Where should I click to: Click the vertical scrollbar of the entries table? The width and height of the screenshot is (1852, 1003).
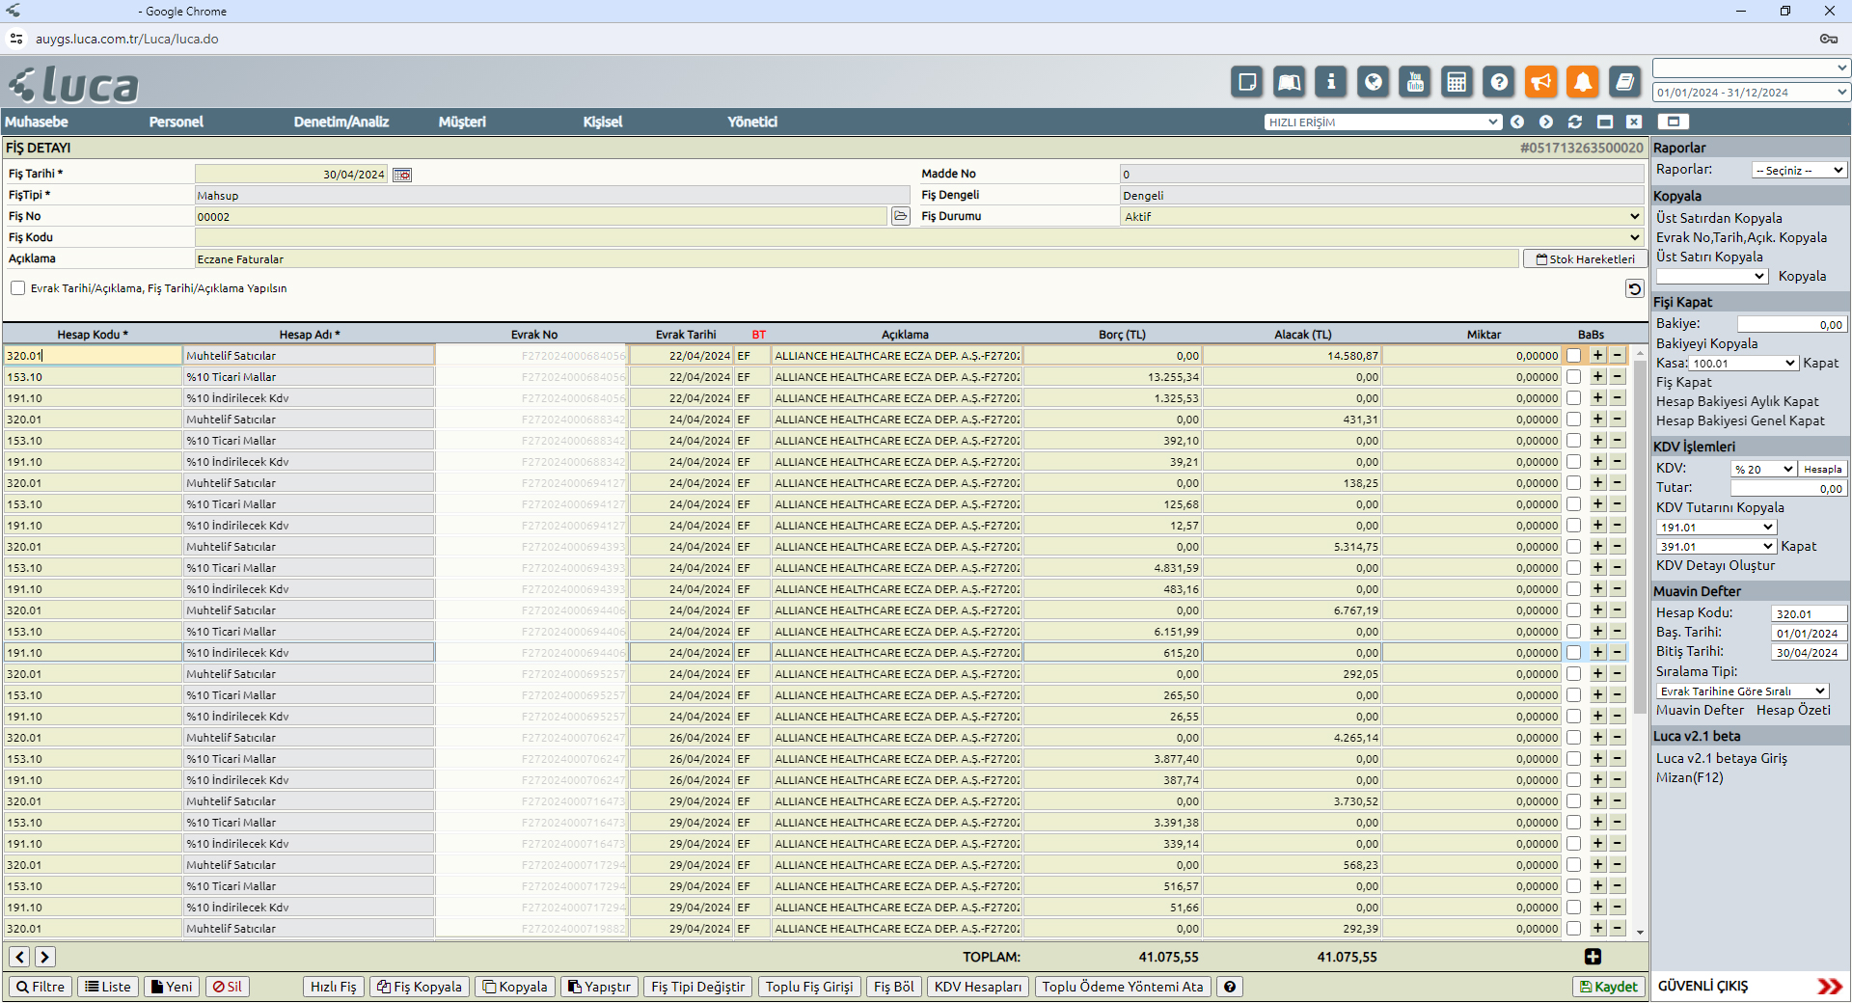tap(1640, 537)
